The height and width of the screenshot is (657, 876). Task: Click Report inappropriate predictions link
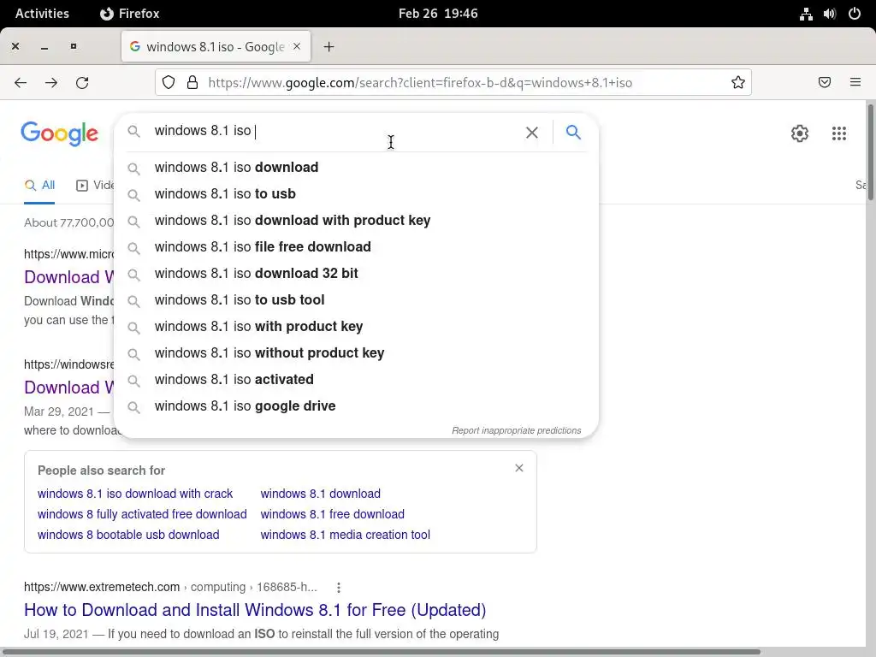coord(516,431)
